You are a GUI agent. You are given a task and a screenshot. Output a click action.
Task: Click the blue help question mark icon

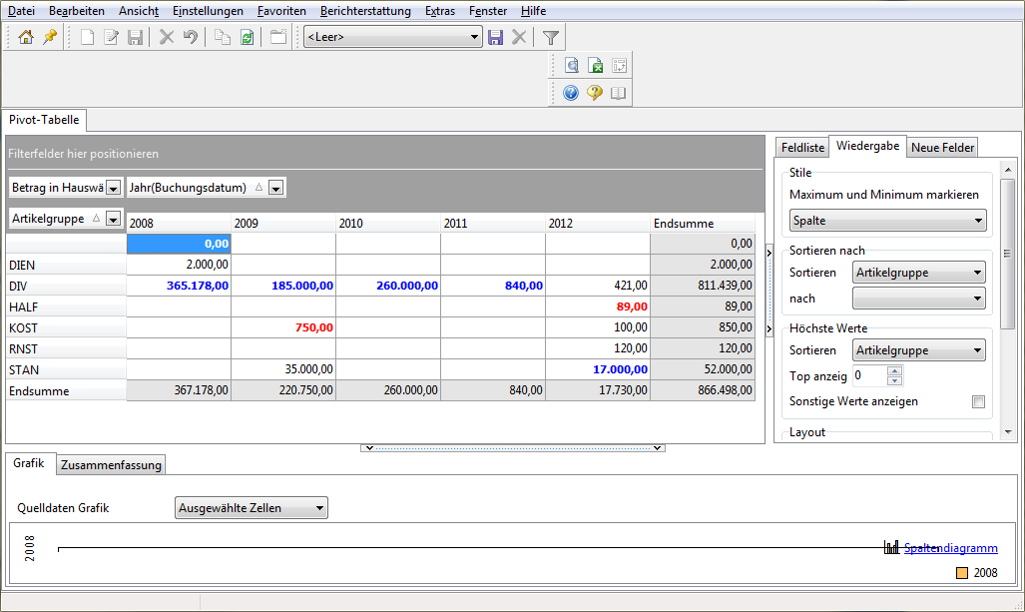coord(571,93)
